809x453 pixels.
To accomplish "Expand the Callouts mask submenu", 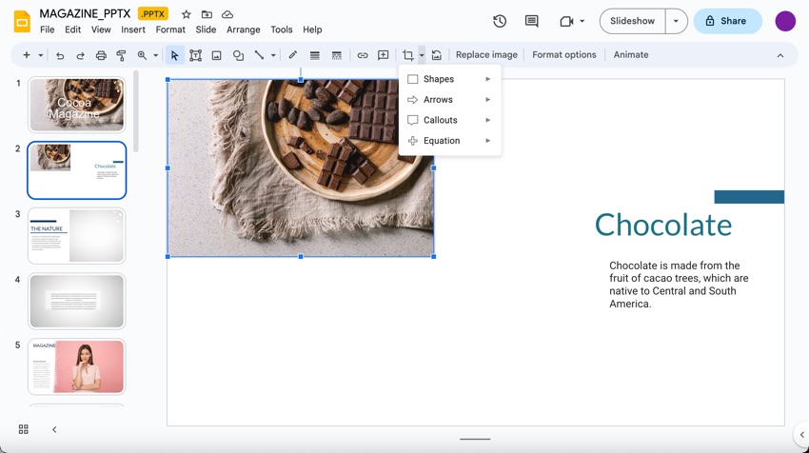I will (449, 120).
